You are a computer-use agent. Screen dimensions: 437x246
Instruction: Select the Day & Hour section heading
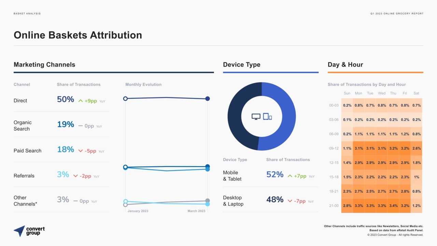click(x=345, y=65)
